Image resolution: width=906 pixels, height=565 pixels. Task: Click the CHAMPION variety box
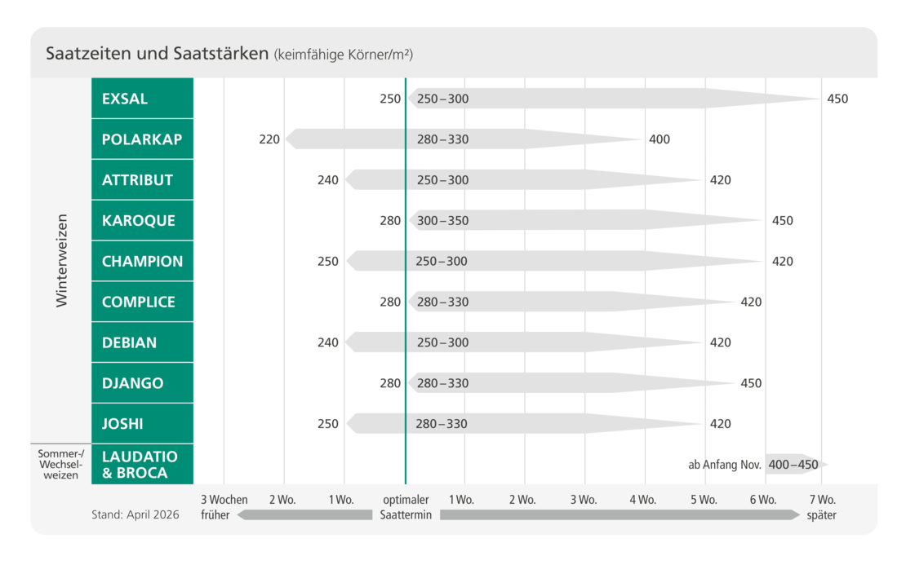tap(142, 261)
